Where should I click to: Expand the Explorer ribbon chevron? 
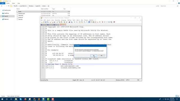(x=177, y=3)
